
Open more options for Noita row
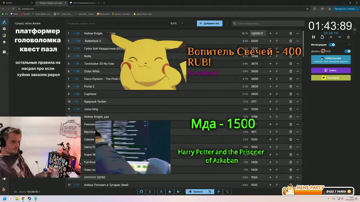point(298,56)
